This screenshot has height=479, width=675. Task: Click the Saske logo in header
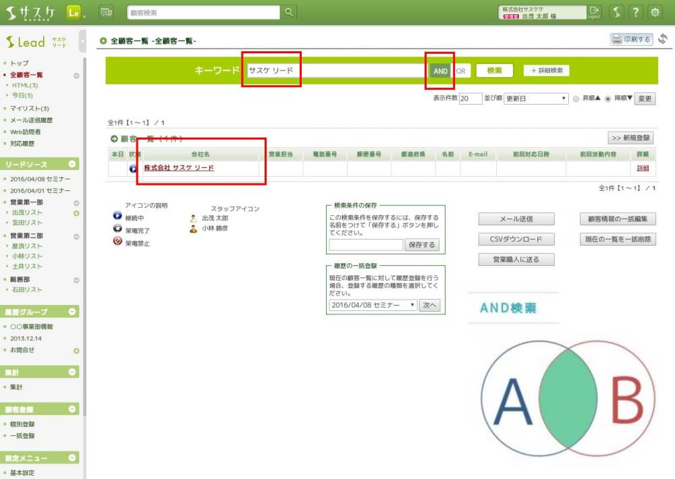pos(30,13)
